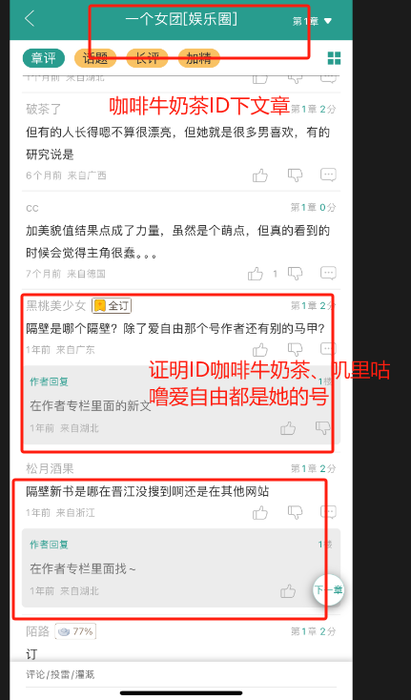
Task: Like 黑桃美少女's comment
Action: (260, 350)
